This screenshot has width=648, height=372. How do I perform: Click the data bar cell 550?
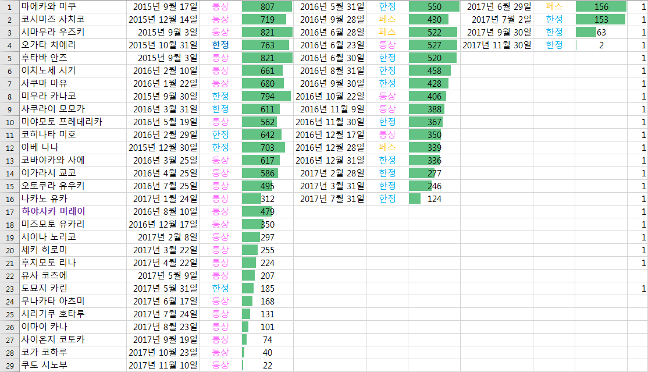pyautogui.click(x=435, y=6)
